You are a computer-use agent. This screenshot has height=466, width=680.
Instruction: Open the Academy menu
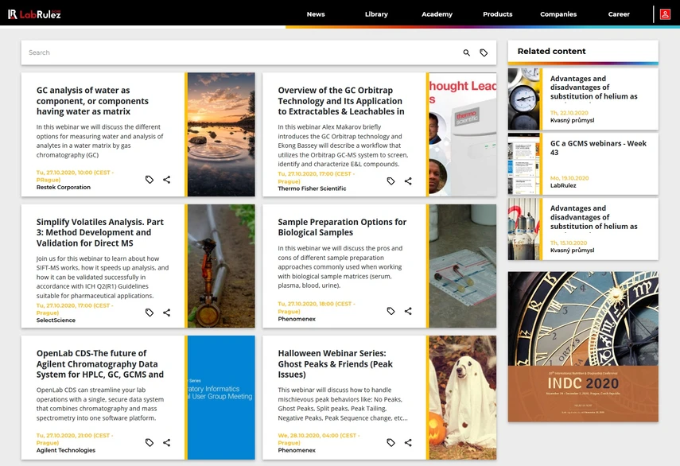437,14
